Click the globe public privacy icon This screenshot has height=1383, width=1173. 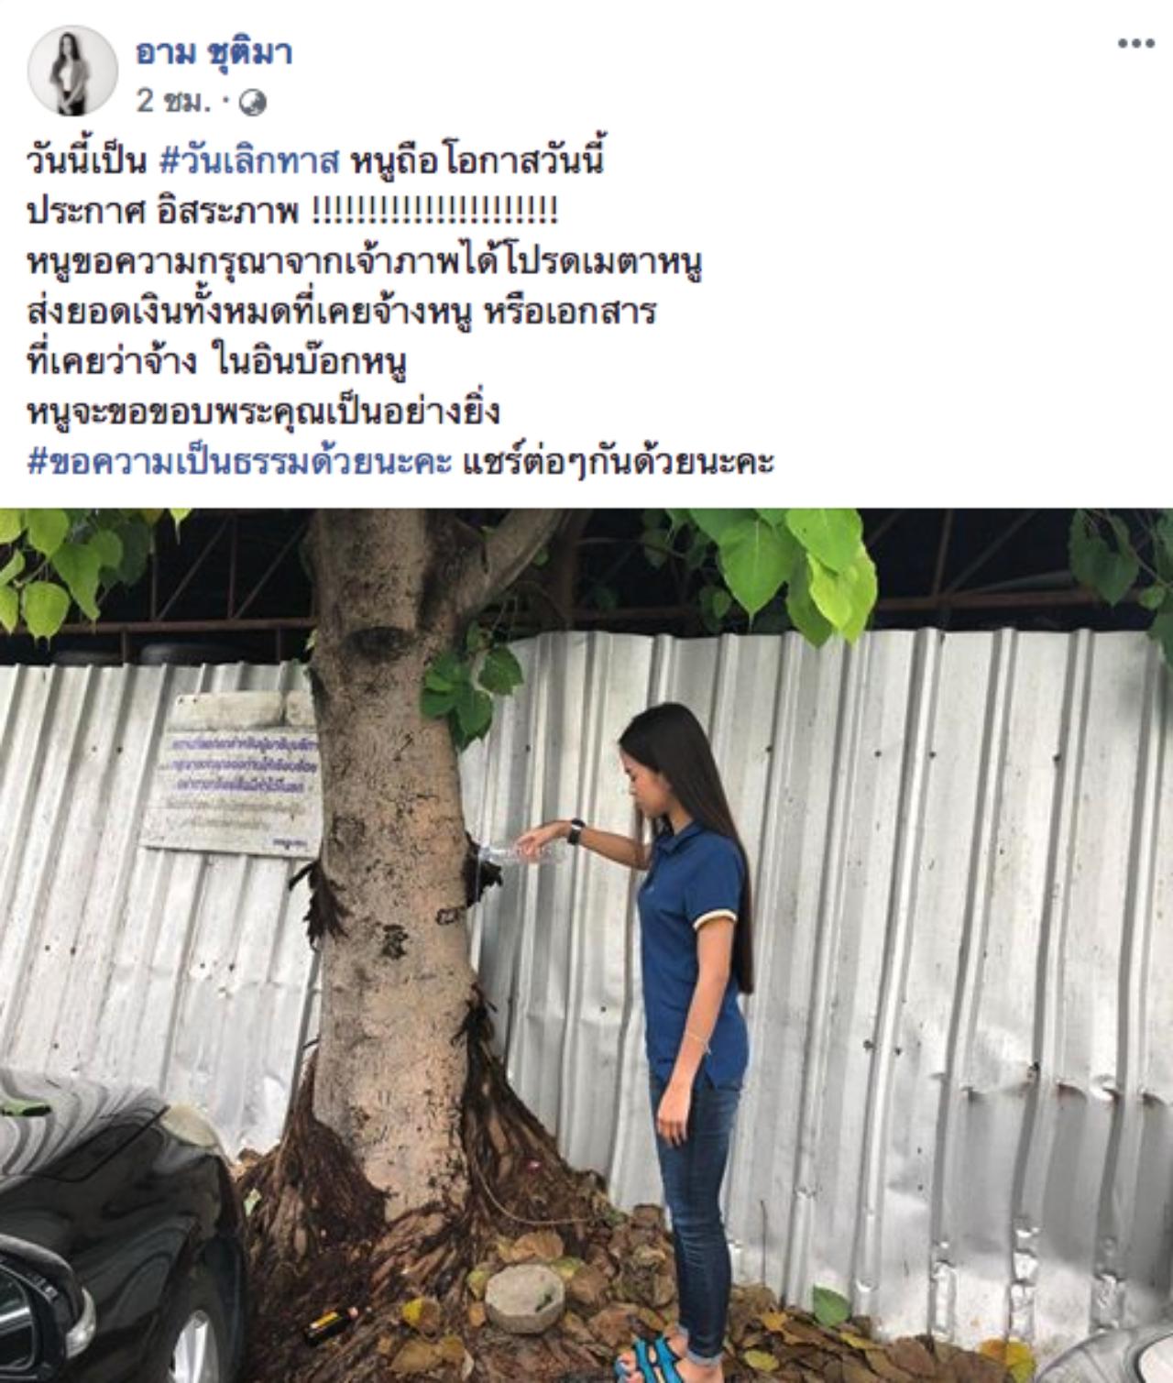coord(252,104)
